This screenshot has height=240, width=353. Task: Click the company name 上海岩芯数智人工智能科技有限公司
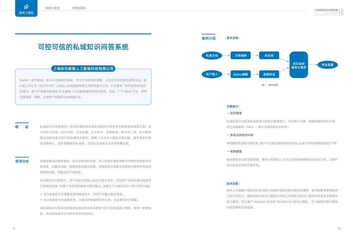(83, 68)
